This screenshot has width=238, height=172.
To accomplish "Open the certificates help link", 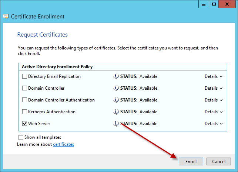I will coord(63,144).
